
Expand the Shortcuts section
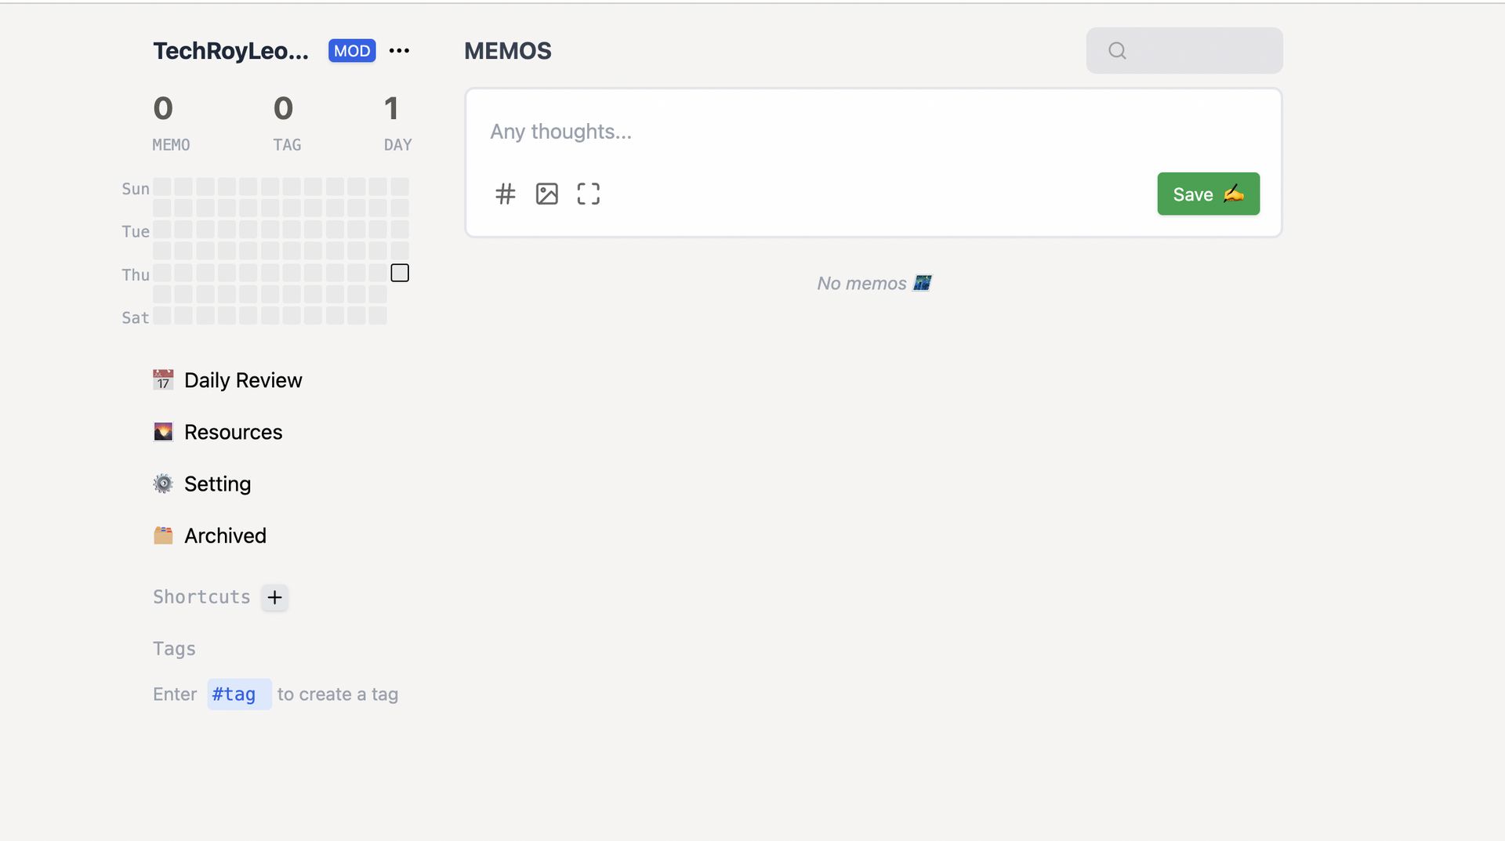pyautogui.click(x=201, y=596)
